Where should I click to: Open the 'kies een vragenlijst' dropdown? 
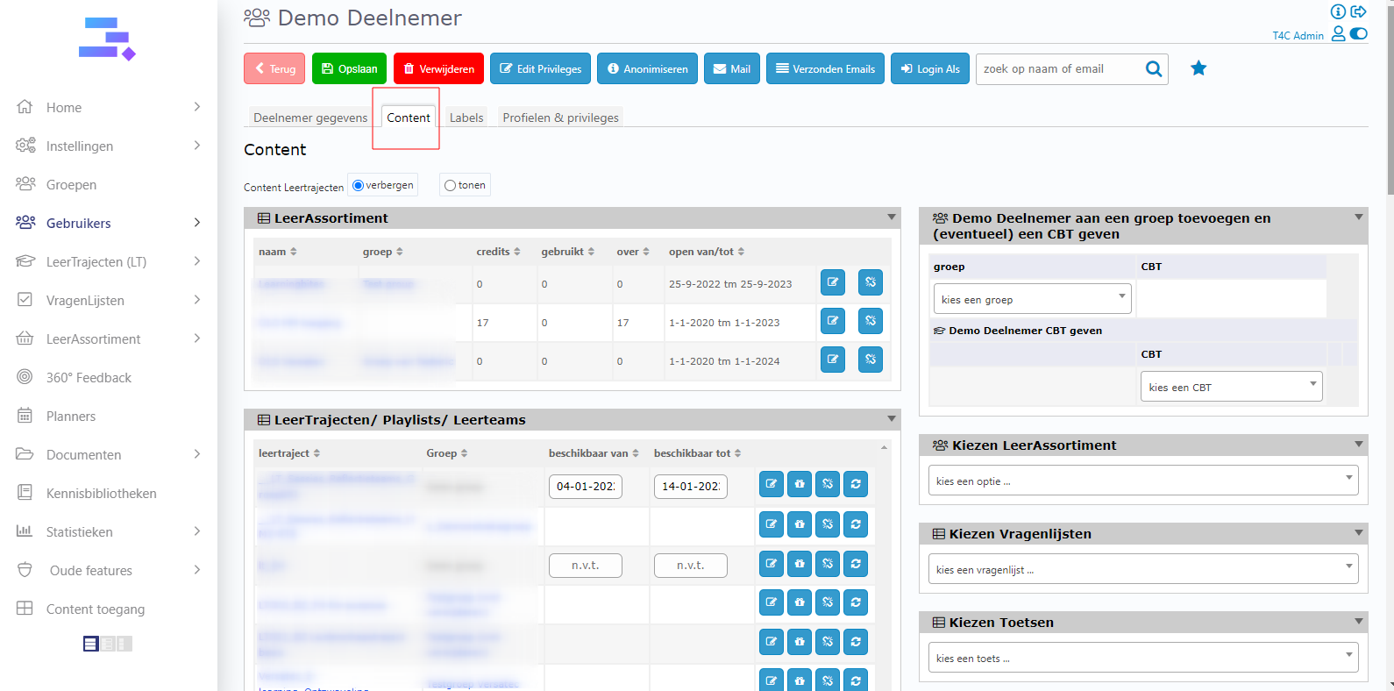pos(1142,569)
